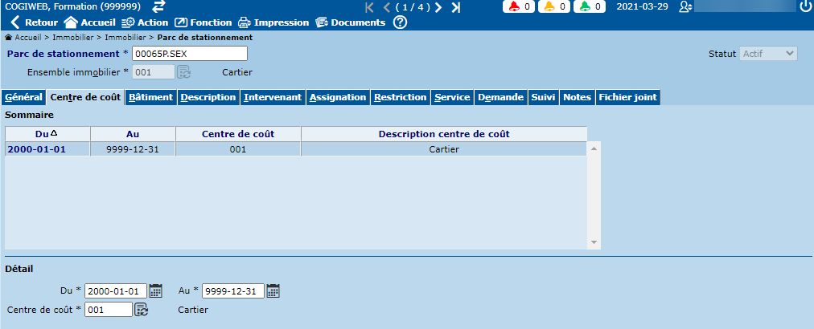The image size is (814, 329).
Task: Click the swap arrows icon beside Formation
Action: tap(159, 6)
